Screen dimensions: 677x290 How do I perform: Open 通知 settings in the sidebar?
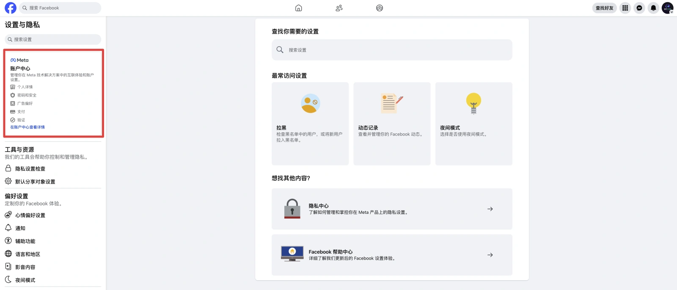[20, 228]
